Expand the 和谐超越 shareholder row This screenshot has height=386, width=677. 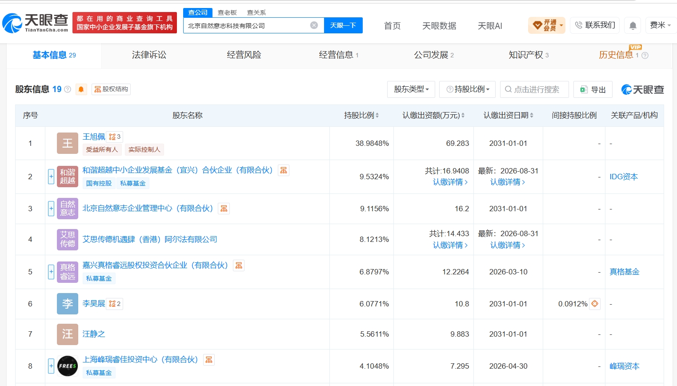[x=51, y=177]
